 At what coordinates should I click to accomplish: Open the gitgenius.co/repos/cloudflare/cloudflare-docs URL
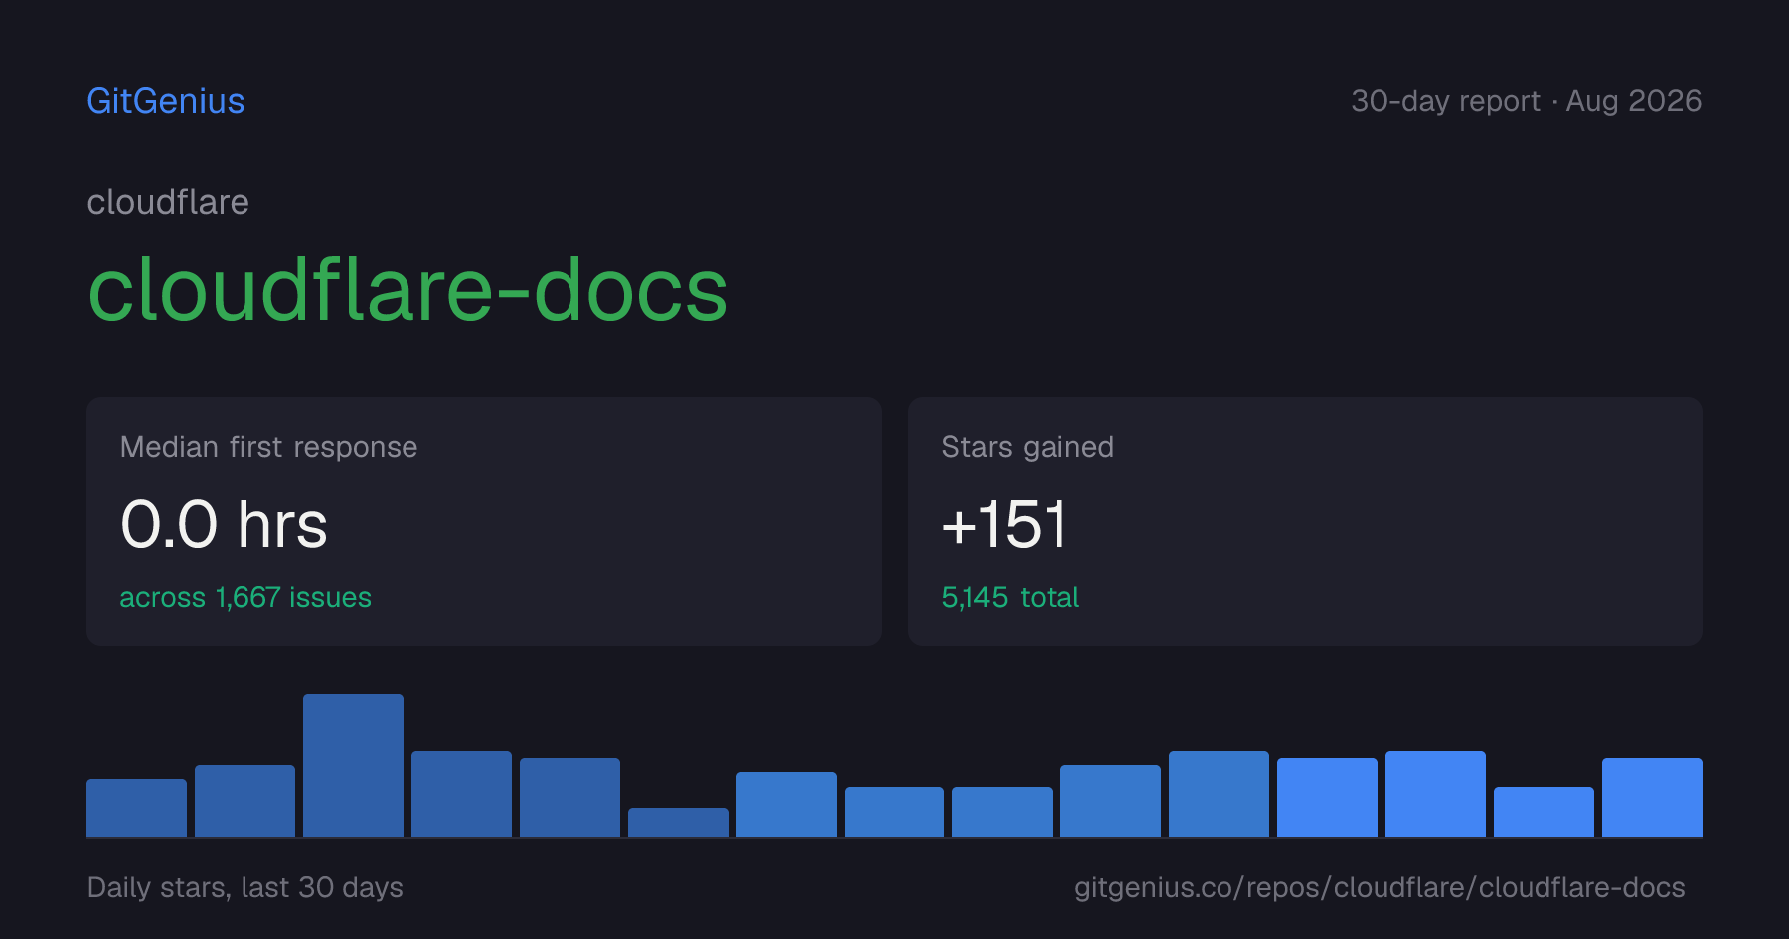click(1380, 887)
